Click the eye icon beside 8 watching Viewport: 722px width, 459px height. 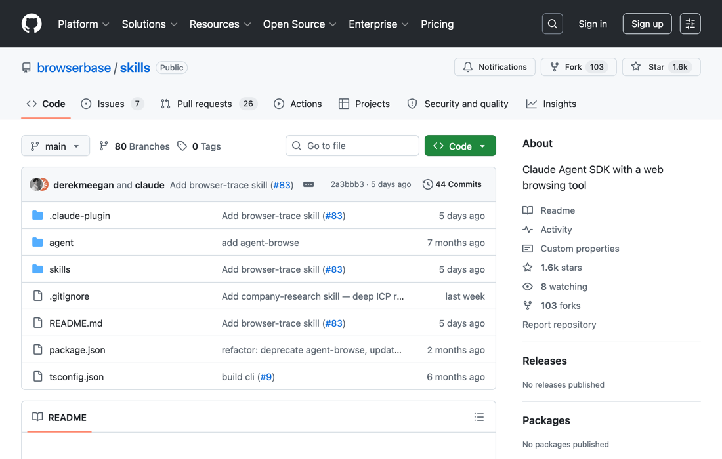528,287
